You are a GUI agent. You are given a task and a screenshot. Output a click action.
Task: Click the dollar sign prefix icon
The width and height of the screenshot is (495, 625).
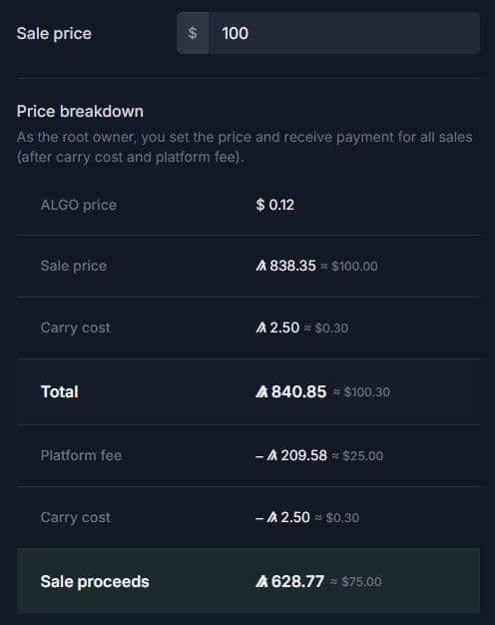193,33
